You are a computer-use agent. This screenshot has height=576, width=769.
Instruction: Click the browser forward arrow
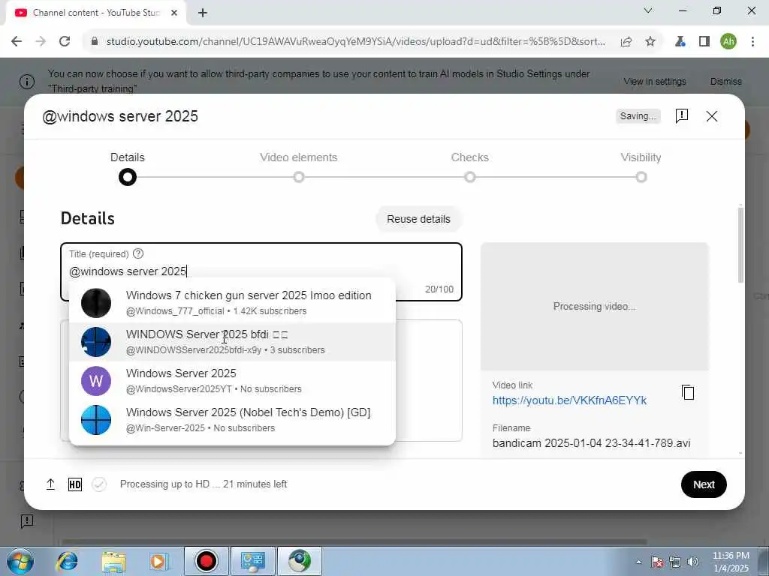[x=41, y=42]
